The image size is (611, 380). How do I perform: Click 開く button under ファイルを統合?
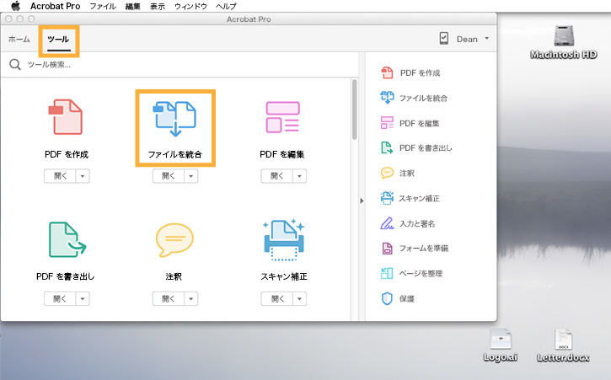point(169,176)
